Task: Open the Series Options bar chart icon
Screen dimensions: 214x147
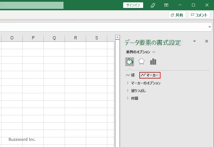Action: (153, 62)
